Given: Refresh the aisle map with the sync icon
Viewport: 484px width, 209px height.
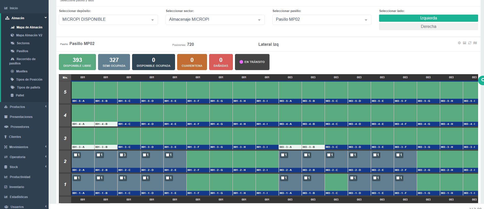Looking at the screenshot, I should [x=470, y=43].
